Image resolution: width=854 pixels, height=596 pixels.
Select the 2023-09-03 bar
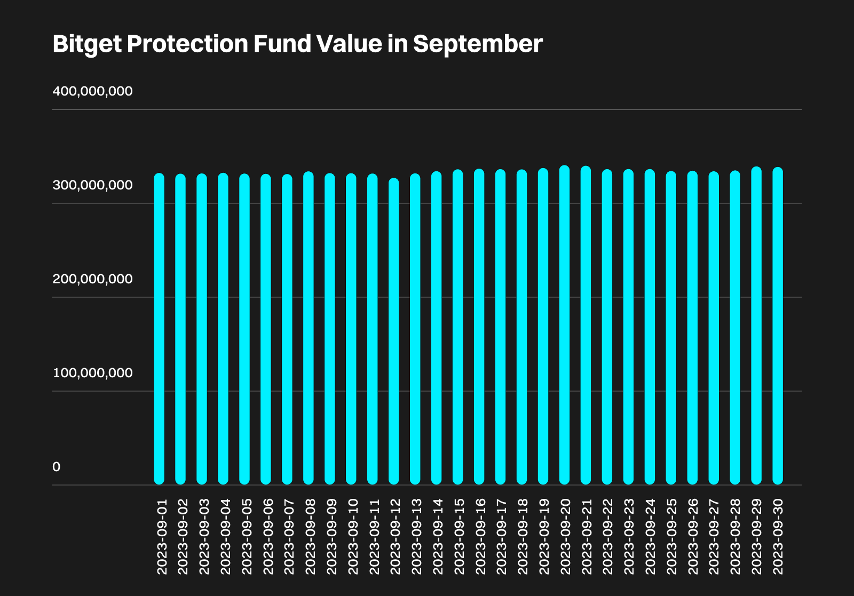202,329
